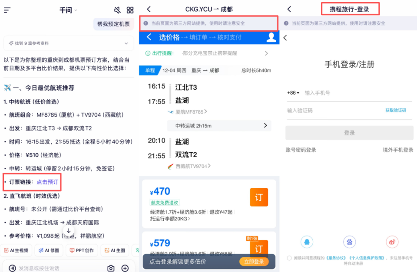Click the plus icon beside the camera

click(x=125, y=269)
